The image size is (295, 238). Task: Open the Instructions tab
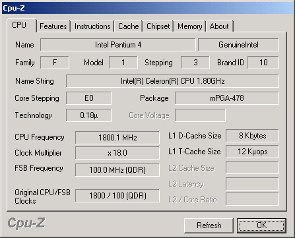tap(92, 26)
